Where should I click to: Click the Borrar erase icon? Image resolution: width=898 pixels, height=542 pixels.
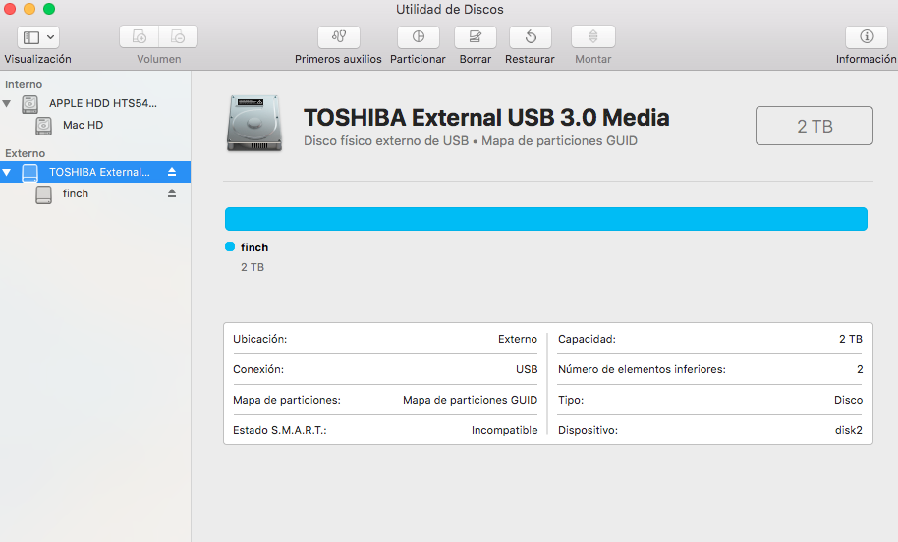tap(476, 37)
